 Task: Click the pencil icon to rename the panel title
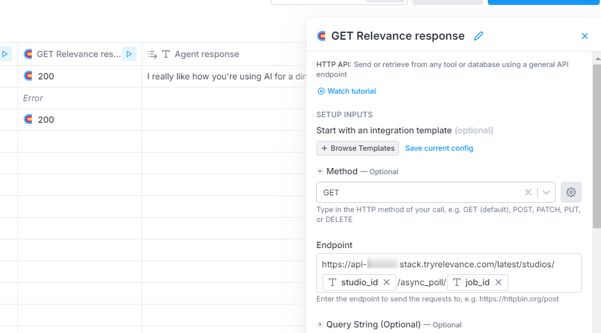click(x=478, y=36)
